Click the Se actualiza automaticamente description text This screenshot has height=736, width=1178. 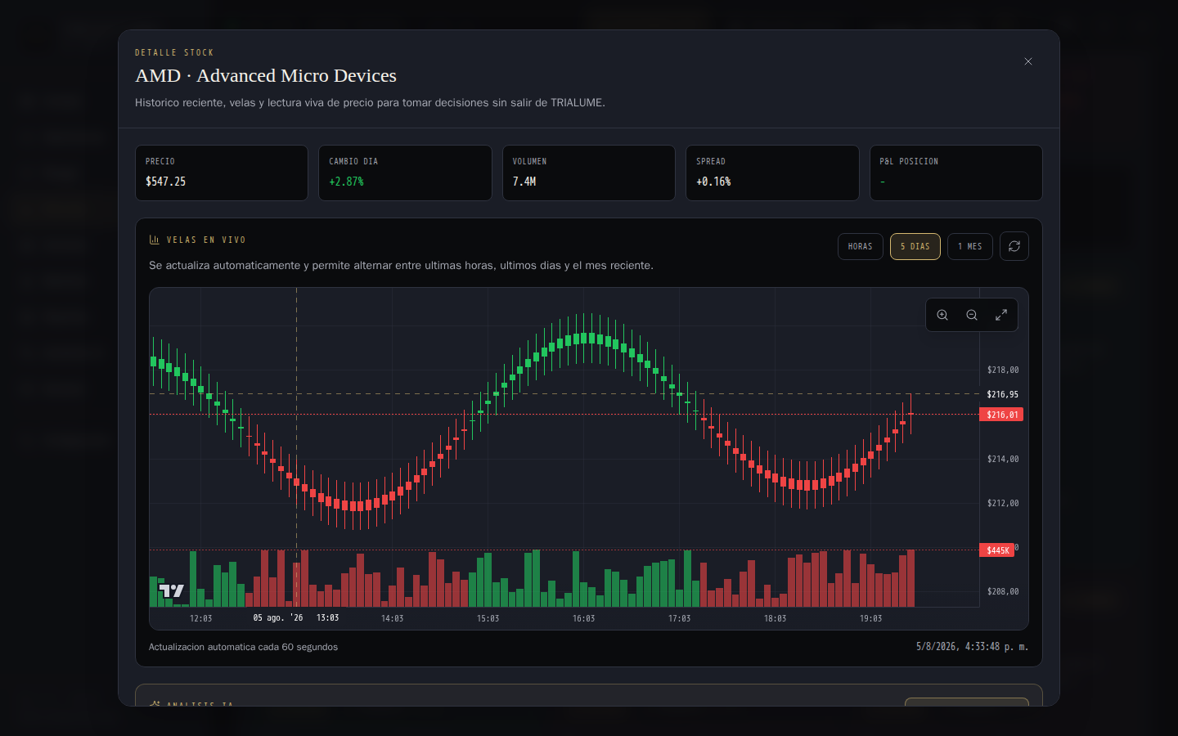401,266
